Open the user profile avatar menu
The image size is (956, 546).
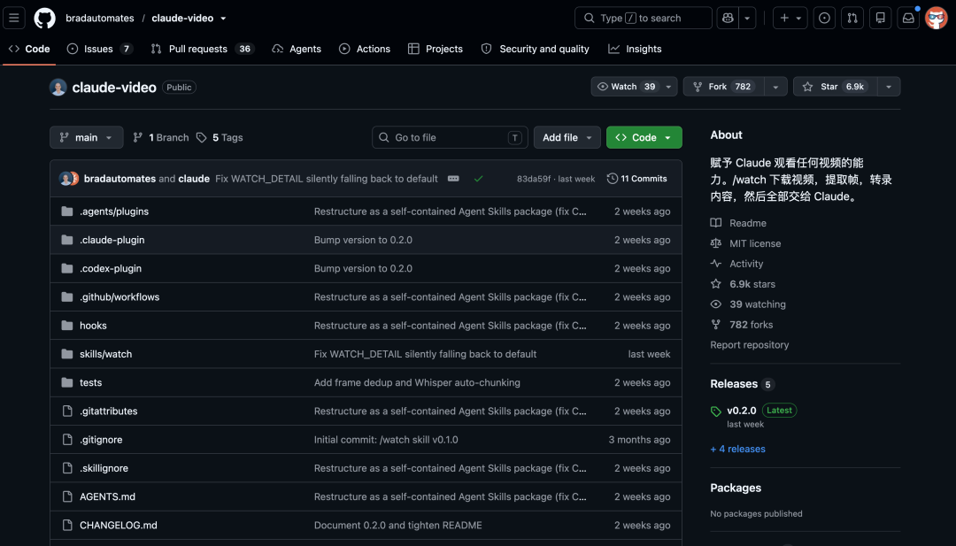pyautogui.click(x=936, y=19)
